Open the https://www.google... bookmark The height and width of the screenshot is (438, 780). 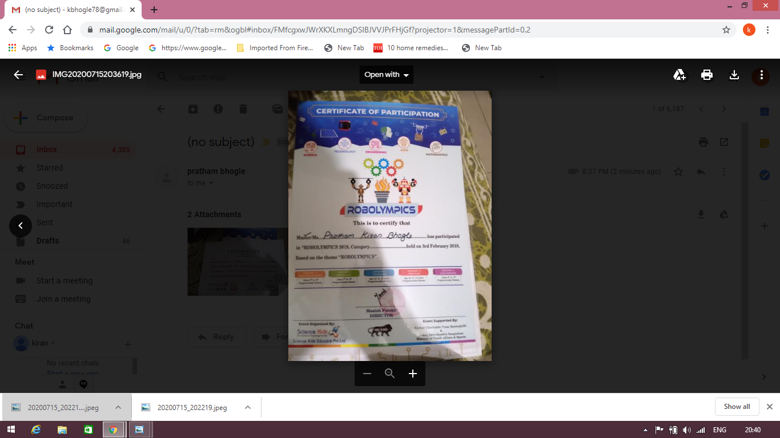click(188, 48)
